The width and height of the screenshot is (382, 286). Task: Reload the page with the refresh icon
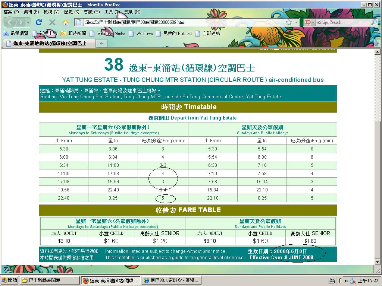point(39,22)
